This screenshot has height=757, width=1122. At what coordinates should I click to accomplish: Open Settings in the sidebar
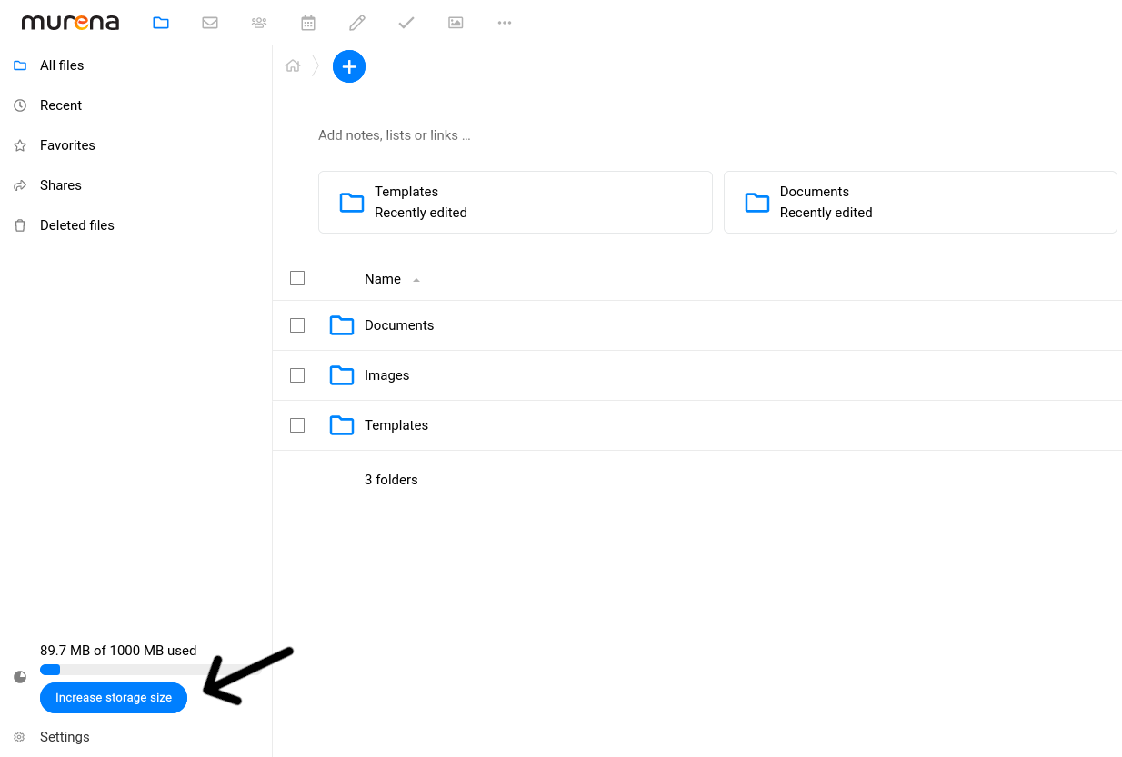65,737
